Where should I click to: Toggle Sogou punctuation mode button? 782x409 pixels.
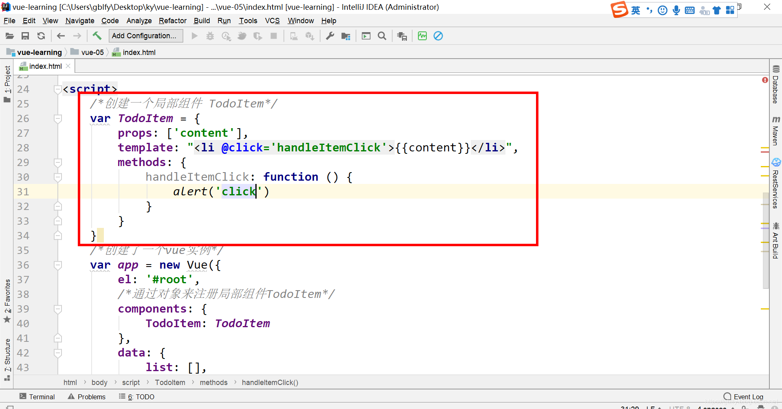pyautogui.click(x=649, y=10)
